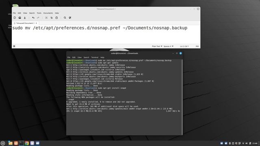Viewport: 260px width, 146px height.
Task: Open the terminal View menu
Action: click(x=80, y=58)
